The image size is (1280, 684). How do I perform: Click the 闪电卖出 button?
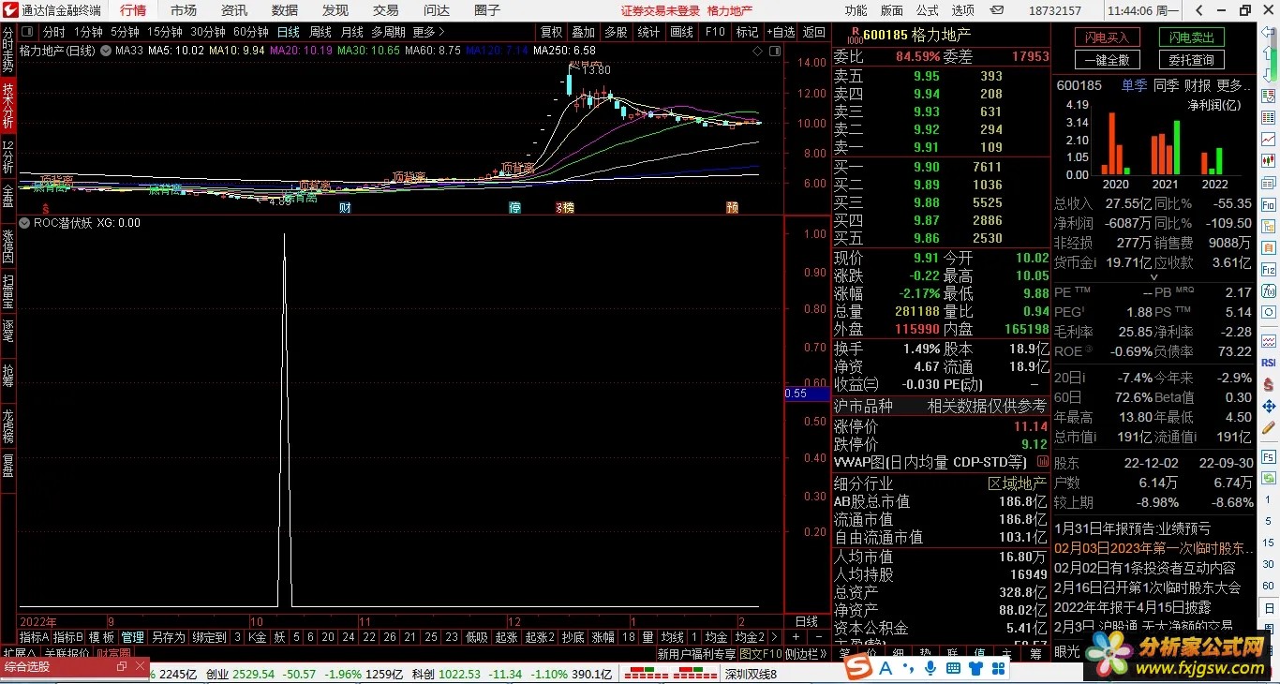tap(1191, 37)
